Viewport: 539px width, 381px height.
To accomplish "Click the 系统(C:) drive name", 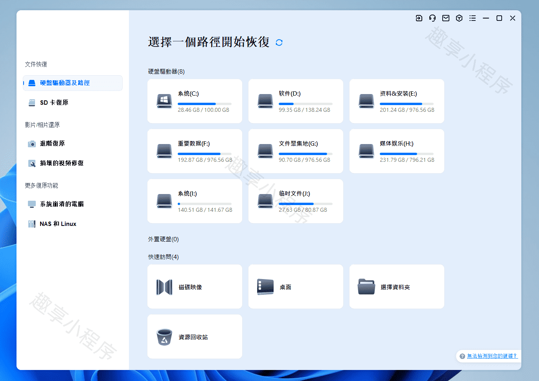I will [x=188, y=94].
